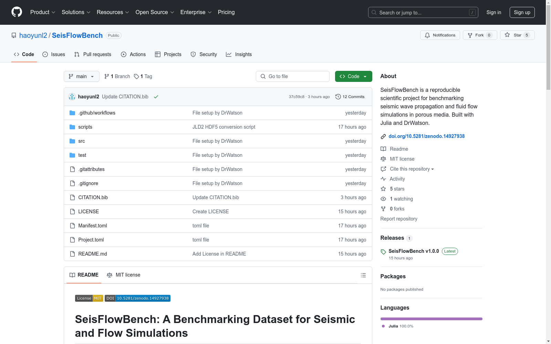This screenshot has width=551, height=344.
Task: Click the 37c59c8 commit hash
Action: coord(297,97)
